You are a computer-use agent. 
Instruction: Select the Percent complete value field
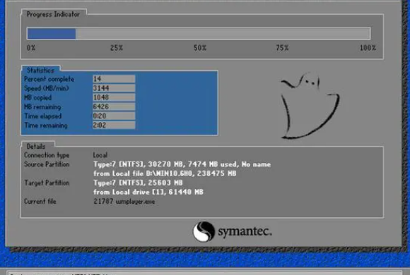point(114,79)
